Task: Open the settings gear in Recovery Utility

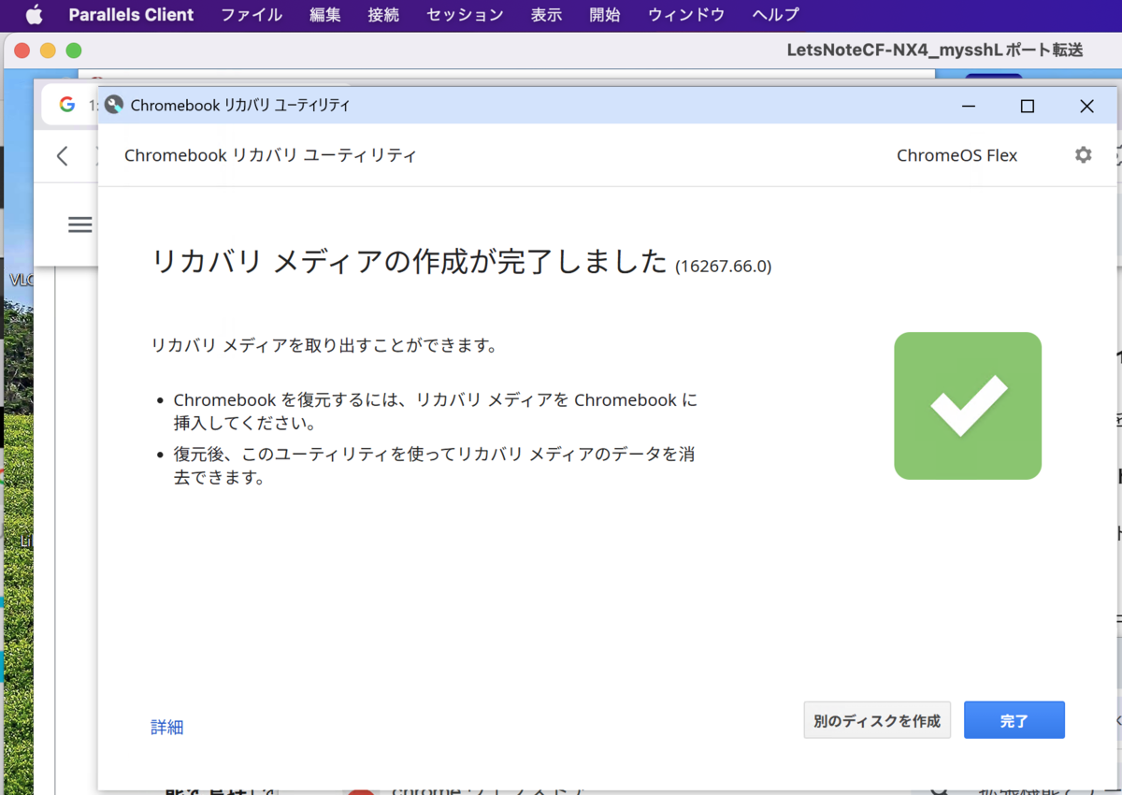Action: point(1083,155)
